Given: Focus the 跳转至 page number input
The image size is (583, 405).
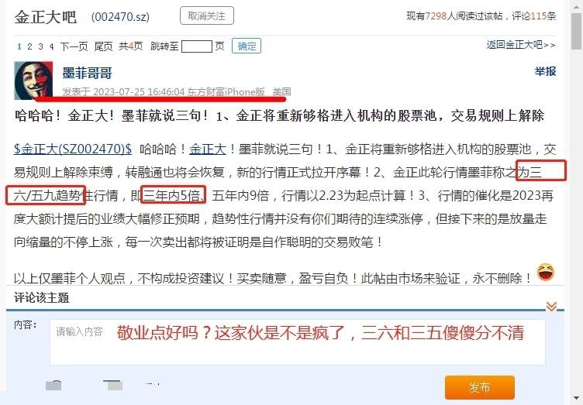Looking at the screenshot, I should [197, 46].
